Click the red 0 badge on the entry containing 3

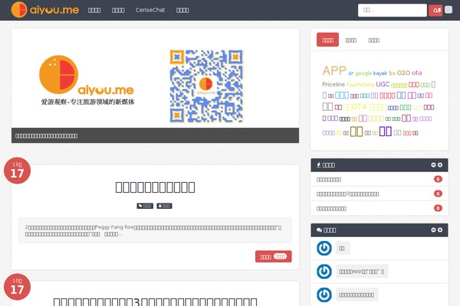tap(438, 194)
